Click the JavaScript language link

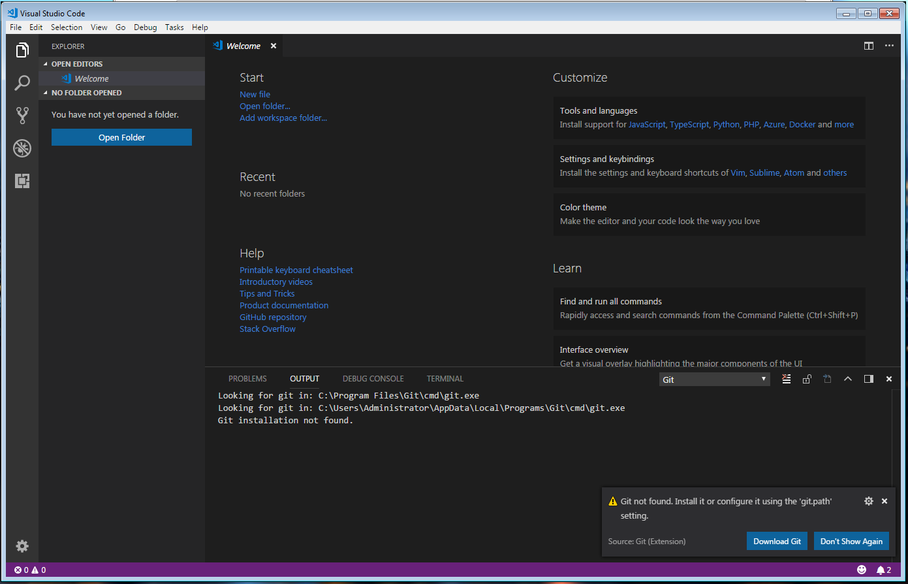[647, 124]
